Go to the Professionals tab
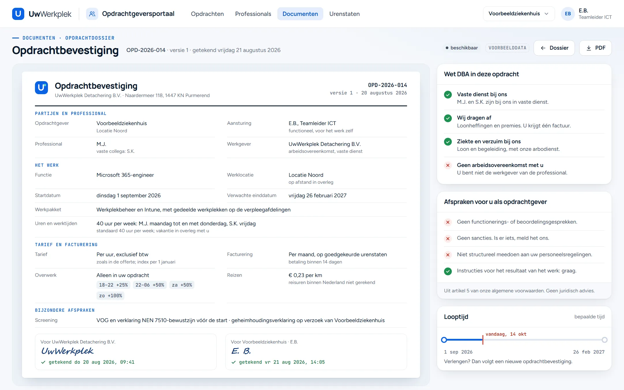This screenshot has width=624, height=390. 253,14
